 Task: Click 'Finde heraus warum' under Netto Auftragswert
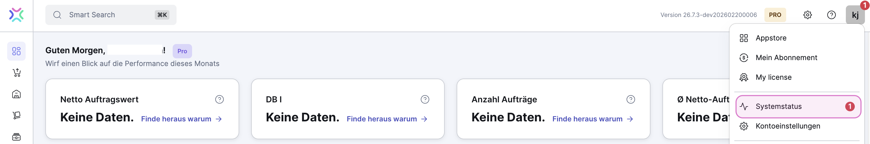click(181, 119)
